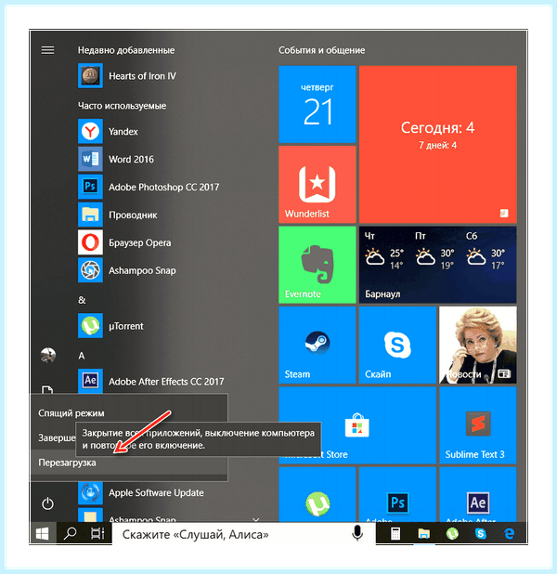Open the hamburger menu at top of Start
This screenshot has width=557, height=574.
click(x=47, y=50)
